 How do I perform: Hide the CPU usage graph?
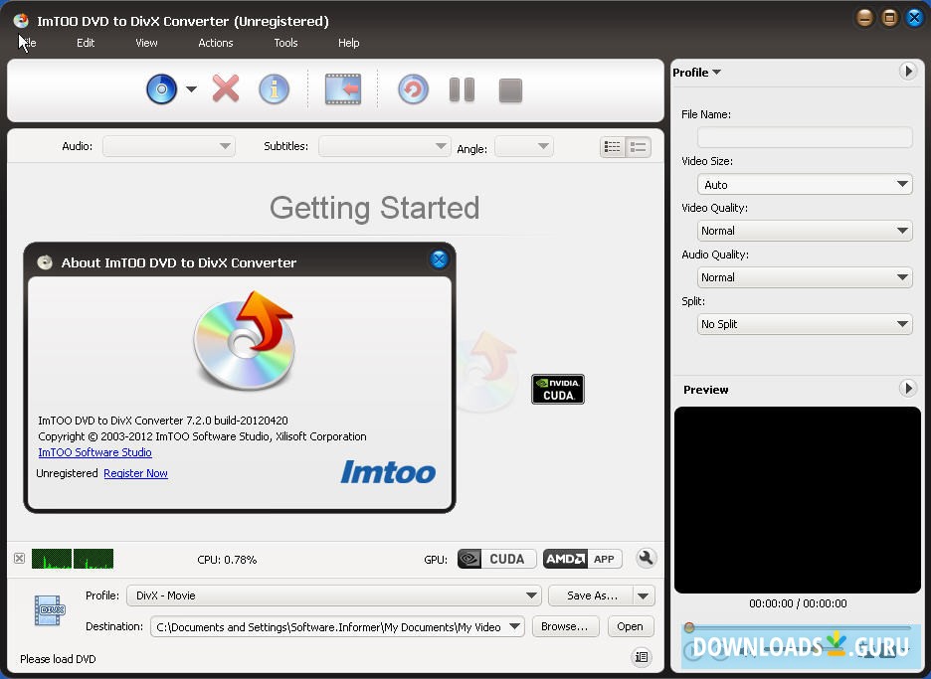(x=19, y=558)
